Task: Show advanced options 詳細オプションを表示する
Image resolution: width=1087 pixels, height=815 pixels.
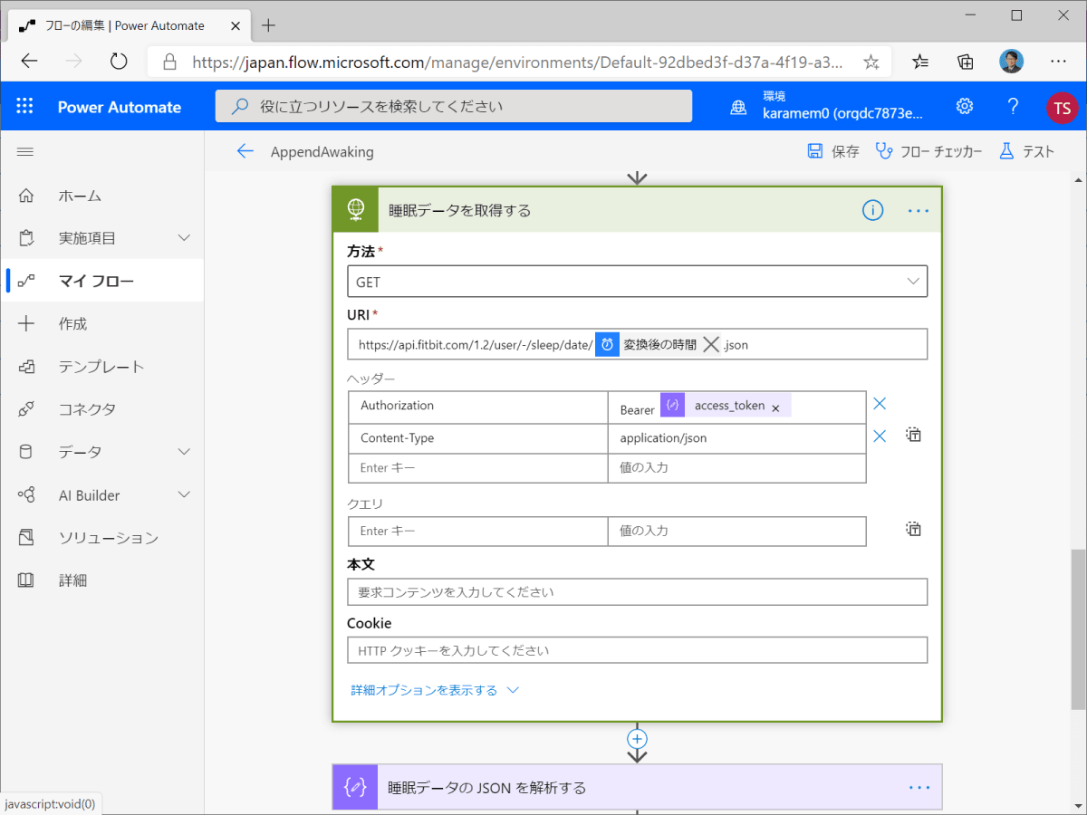Action: point(435,690)
